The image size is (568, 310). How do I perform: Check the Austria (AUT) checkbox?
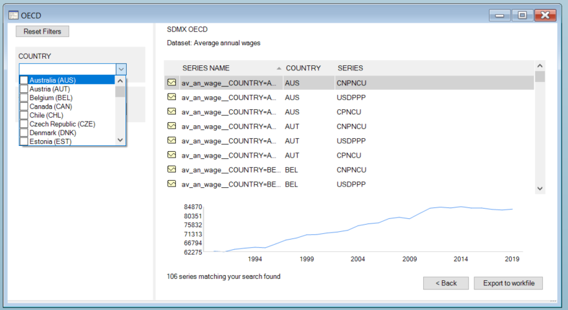(x=24, y=88)
